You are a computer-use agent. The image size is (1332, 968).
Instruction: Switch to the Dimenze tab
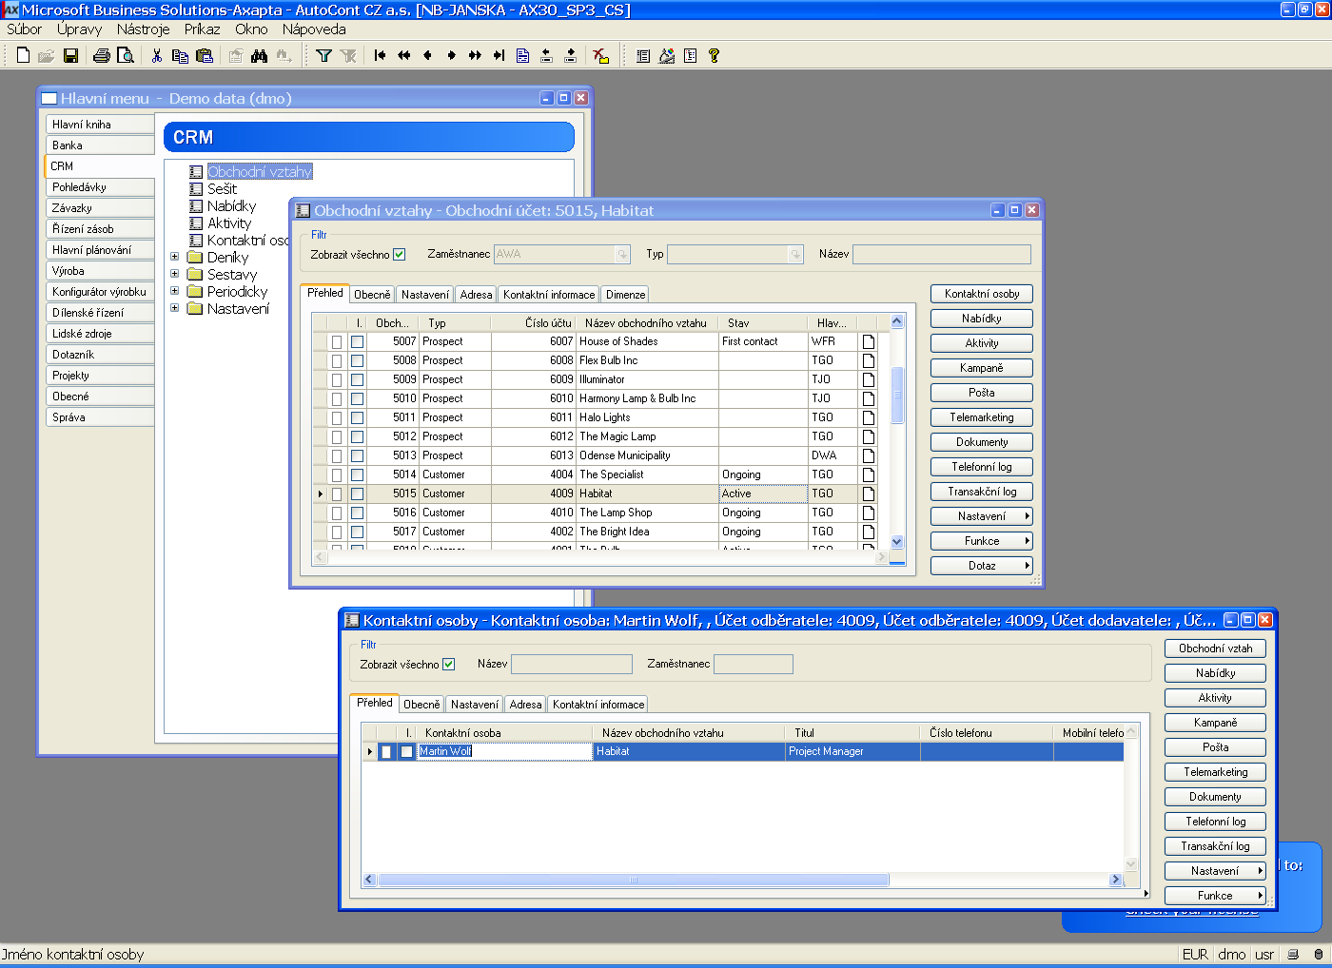[625, 295]
